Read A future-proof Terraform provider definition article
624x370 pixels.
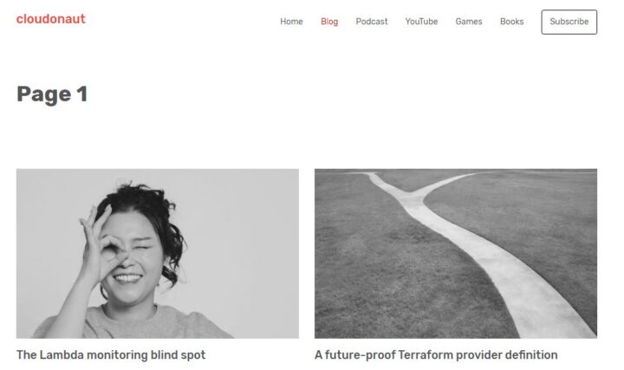pos(436,355)
